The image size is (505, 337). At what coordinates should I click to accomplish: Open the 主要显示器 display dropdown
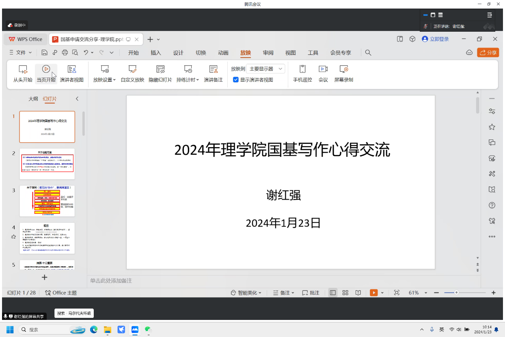[266, 69]
